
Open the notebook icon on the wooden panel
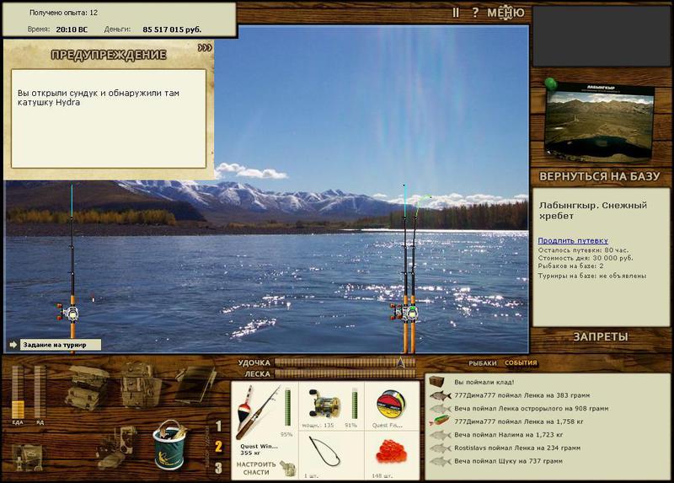click(x=195, y=384)
